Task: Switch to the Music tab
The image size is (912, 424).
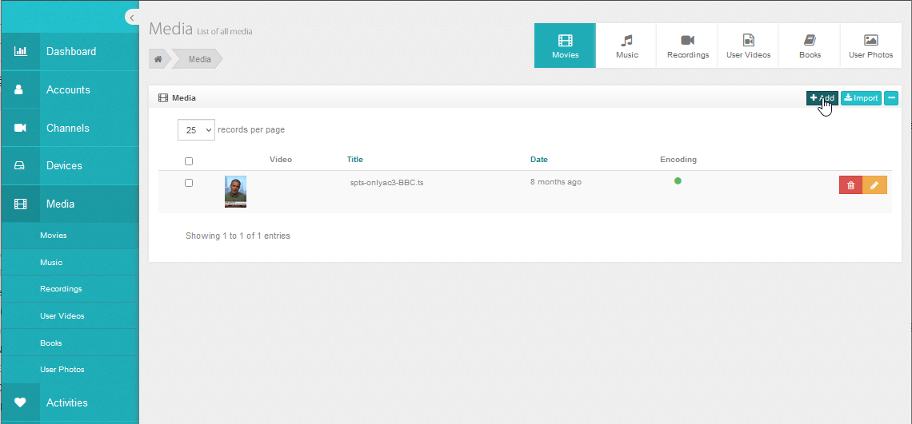Action: tap(626, 46)
